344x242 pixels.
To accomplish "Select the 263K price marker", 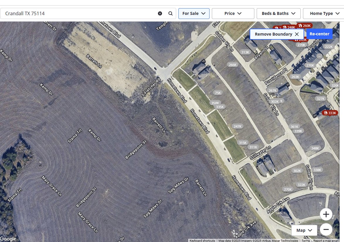I will point(295,77).
